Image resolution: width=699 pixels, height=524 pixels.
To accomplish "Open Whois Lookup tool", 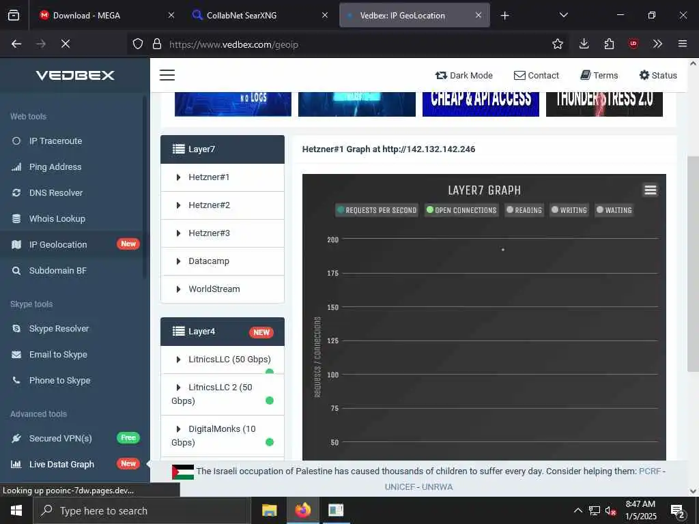I will click(x=48, y=218).
